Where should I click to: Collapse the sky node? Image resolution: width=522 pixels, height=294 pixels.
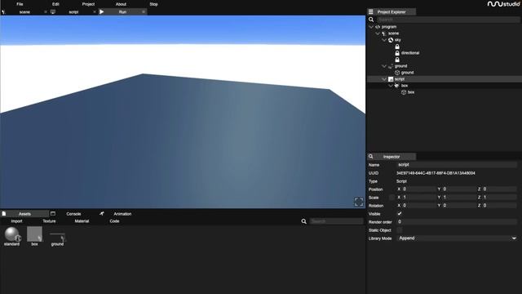click(x=384, y=40)
